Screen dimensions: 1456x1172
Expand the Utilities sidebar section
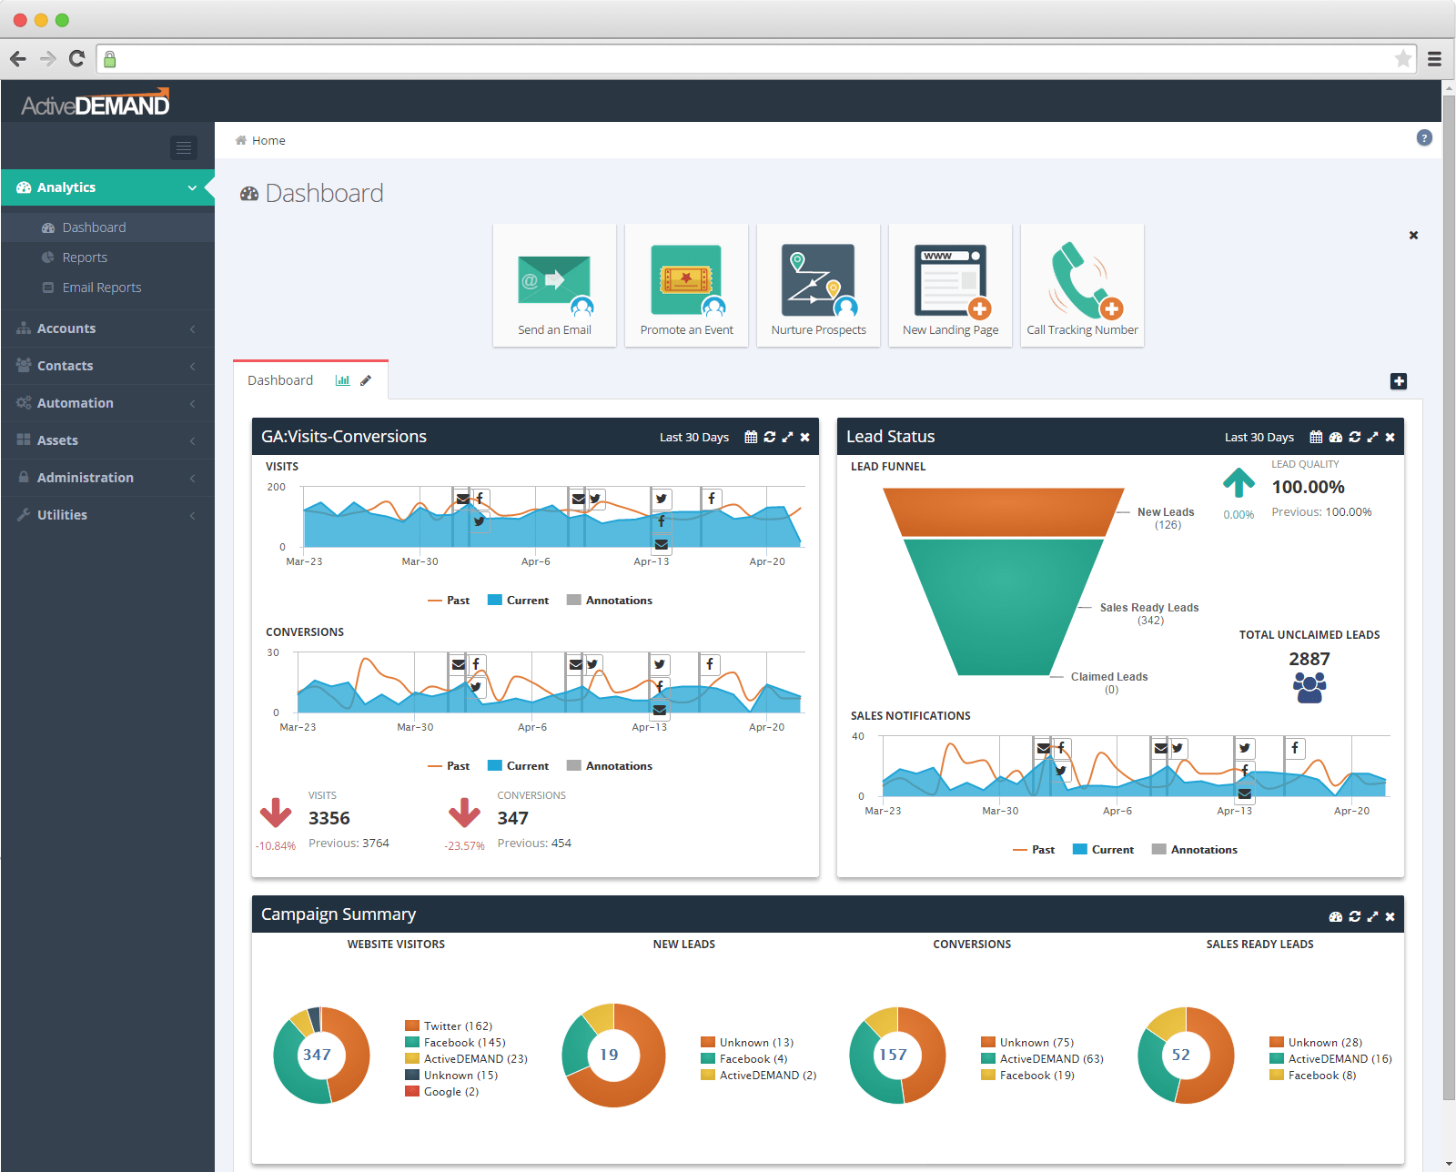pos(107,515)
